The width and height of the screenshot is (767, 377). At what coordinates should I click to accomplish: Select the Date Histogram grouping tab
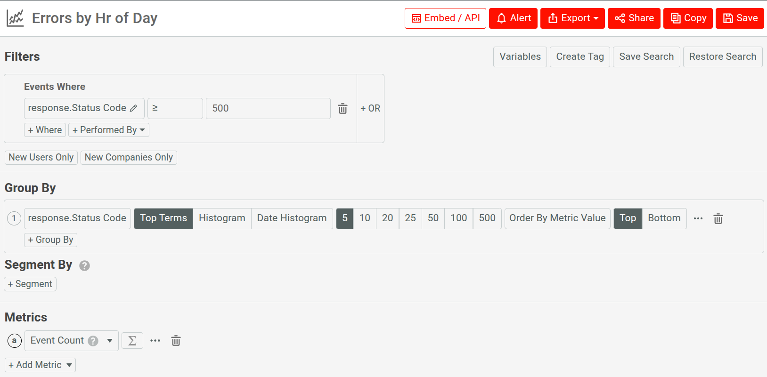point(292,218)
